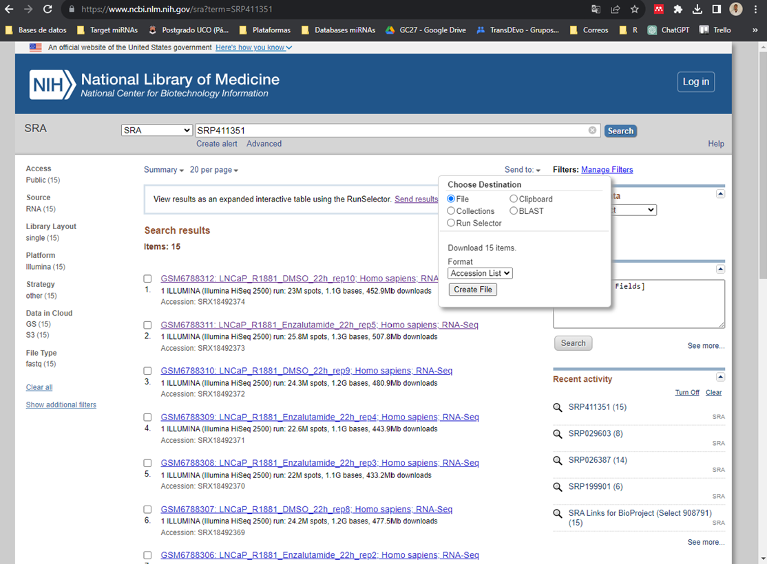767x564 pixels.
Task: Bookmark this page with the star icon
Action: [634, 10]
